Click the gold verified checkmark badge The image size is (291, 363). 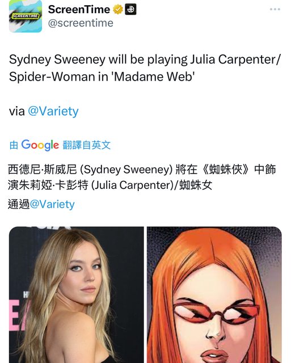tap(118, 10)
